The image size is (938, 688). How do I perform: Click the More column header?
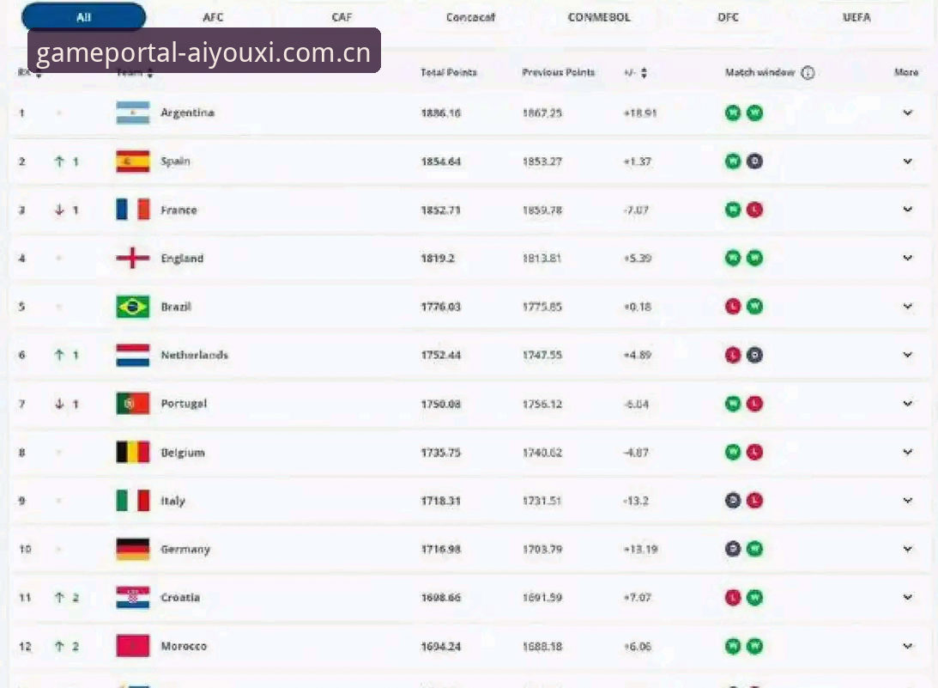[906, 72]
